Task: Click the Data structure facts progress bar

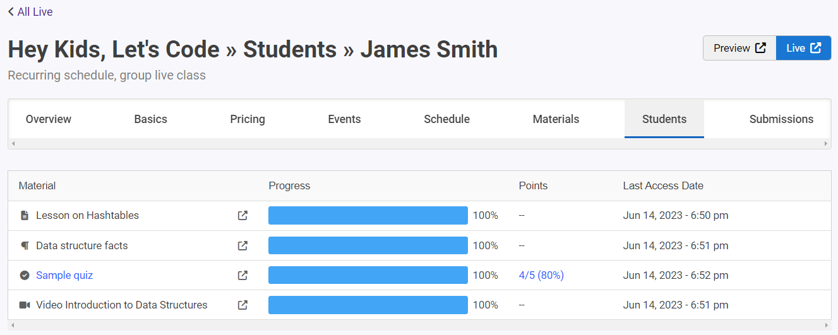Action: (x=368, y=245)
